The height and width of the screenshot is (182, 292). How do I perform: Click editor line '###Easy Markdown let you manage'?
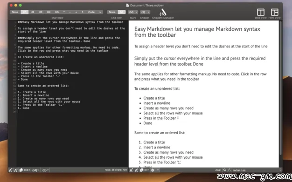(70, 22)
